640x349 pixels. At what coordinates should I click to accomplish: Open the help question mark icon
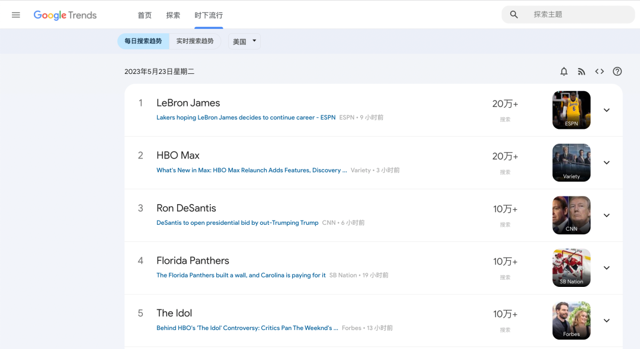tap(617, 72)
